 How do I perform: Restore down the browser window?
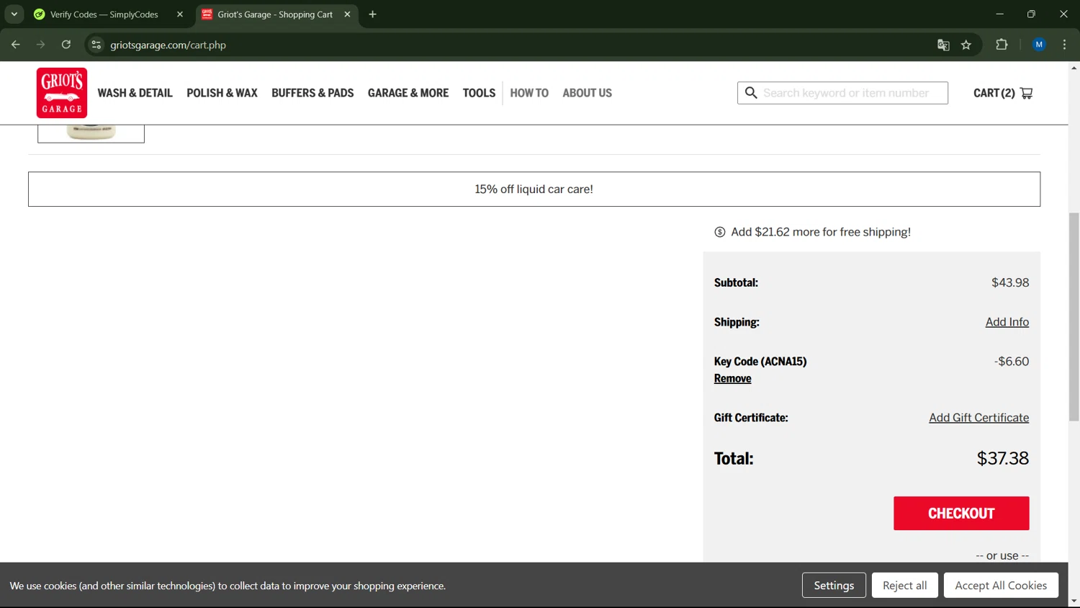click(1031, 14)
